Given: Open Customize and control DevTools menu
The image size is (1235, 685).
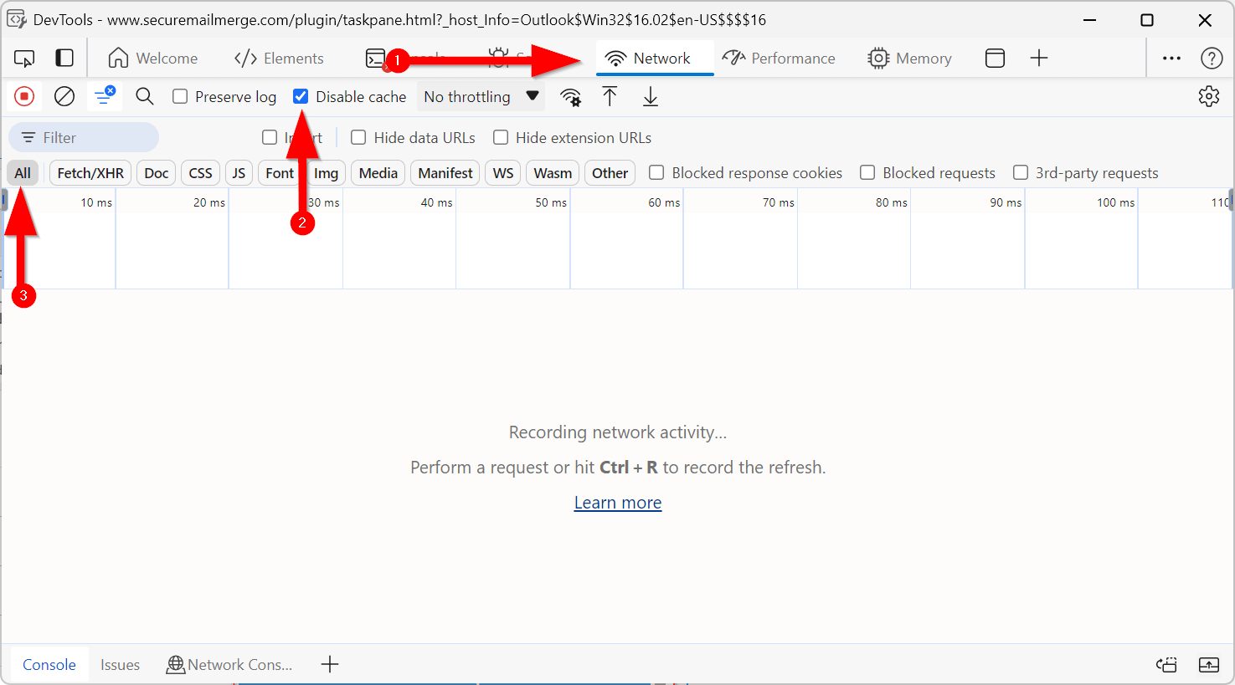Looking at the screenshot, I should 1171,59.
